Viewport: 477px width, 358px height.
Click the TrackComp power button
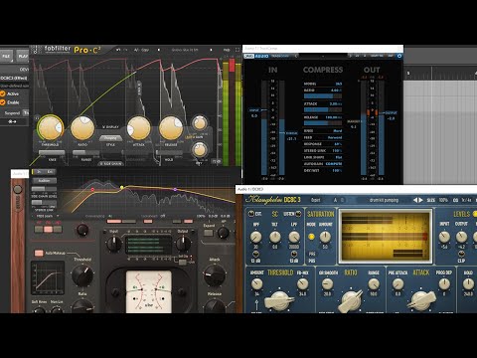tap(399, 56)
